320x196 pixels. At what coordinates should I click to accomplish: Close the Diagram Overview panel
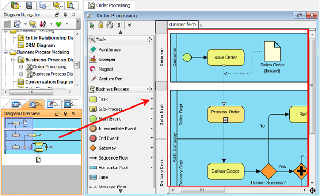pyautogui.click(x=73, y=113)
